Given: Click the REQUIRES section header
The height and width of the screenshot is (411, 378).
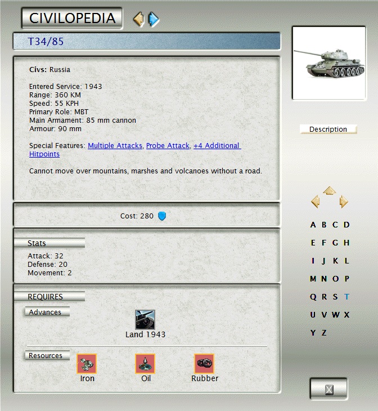Looking at the screenshot, I should click(x=49, y=297).
